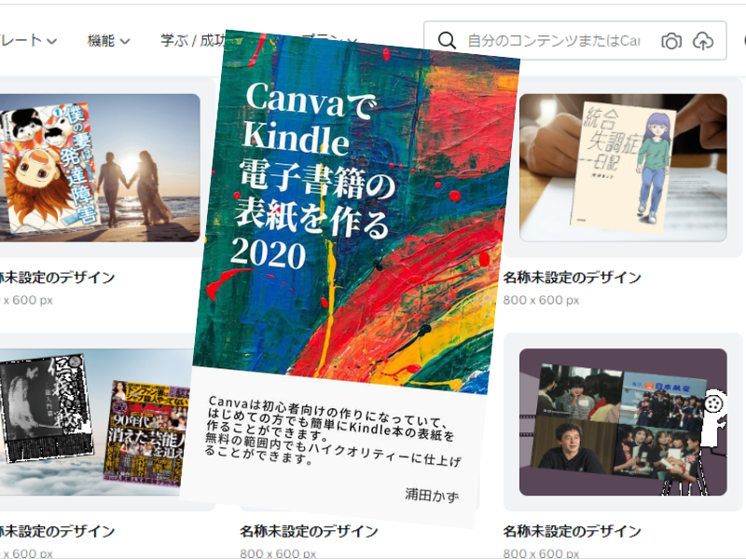746x559 pixels.
Task: Click the upload cloud icon beside the camera
Action: [x=704, y=40]
